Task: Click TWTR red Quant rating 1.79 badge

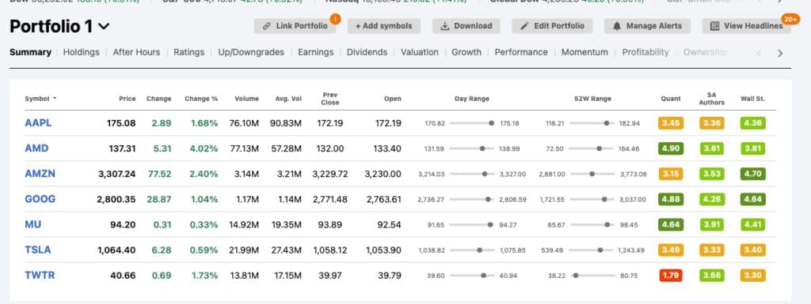Action: (x=671, y=275)
